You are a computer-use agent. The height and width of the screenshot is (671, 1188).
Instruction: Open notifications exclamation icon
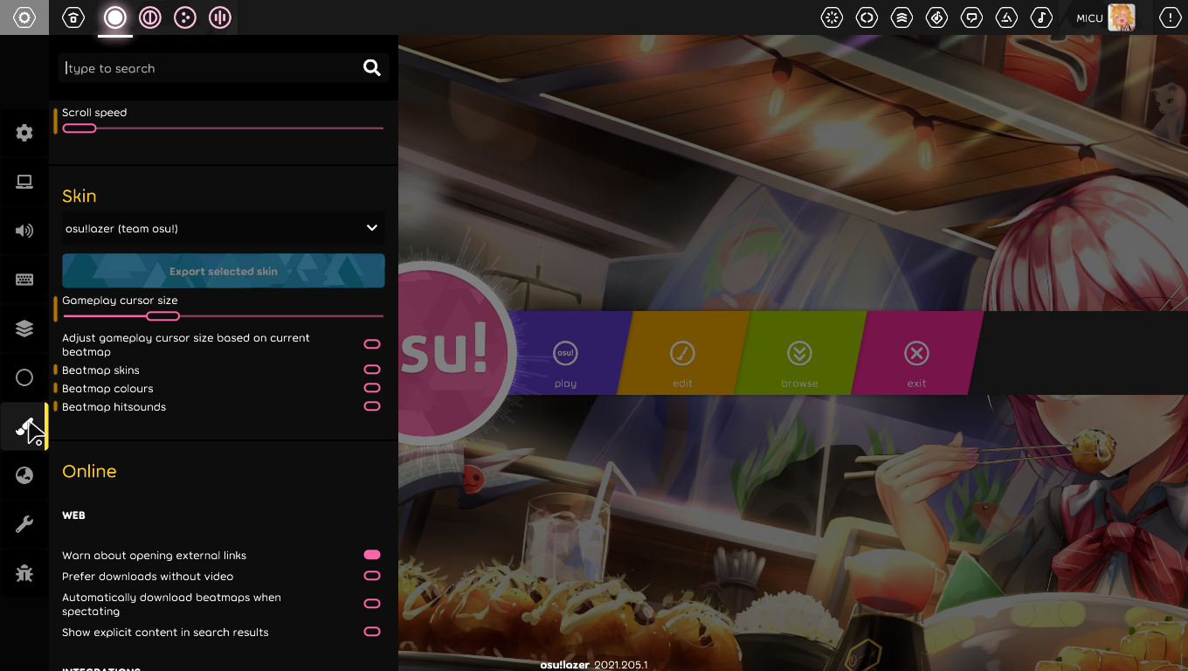coord(1171,17)
